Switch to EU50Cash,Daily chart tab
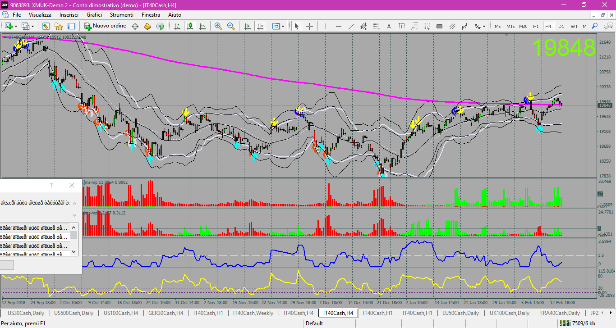The height and width of the screenshot is (328, 616). click(460, 313)
